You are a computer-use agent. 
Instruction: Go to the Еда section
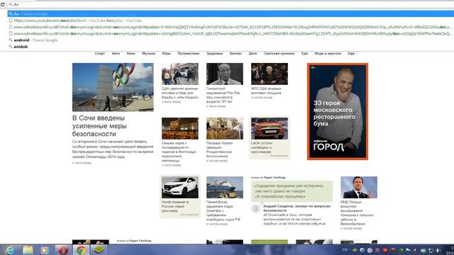(304, 54)
